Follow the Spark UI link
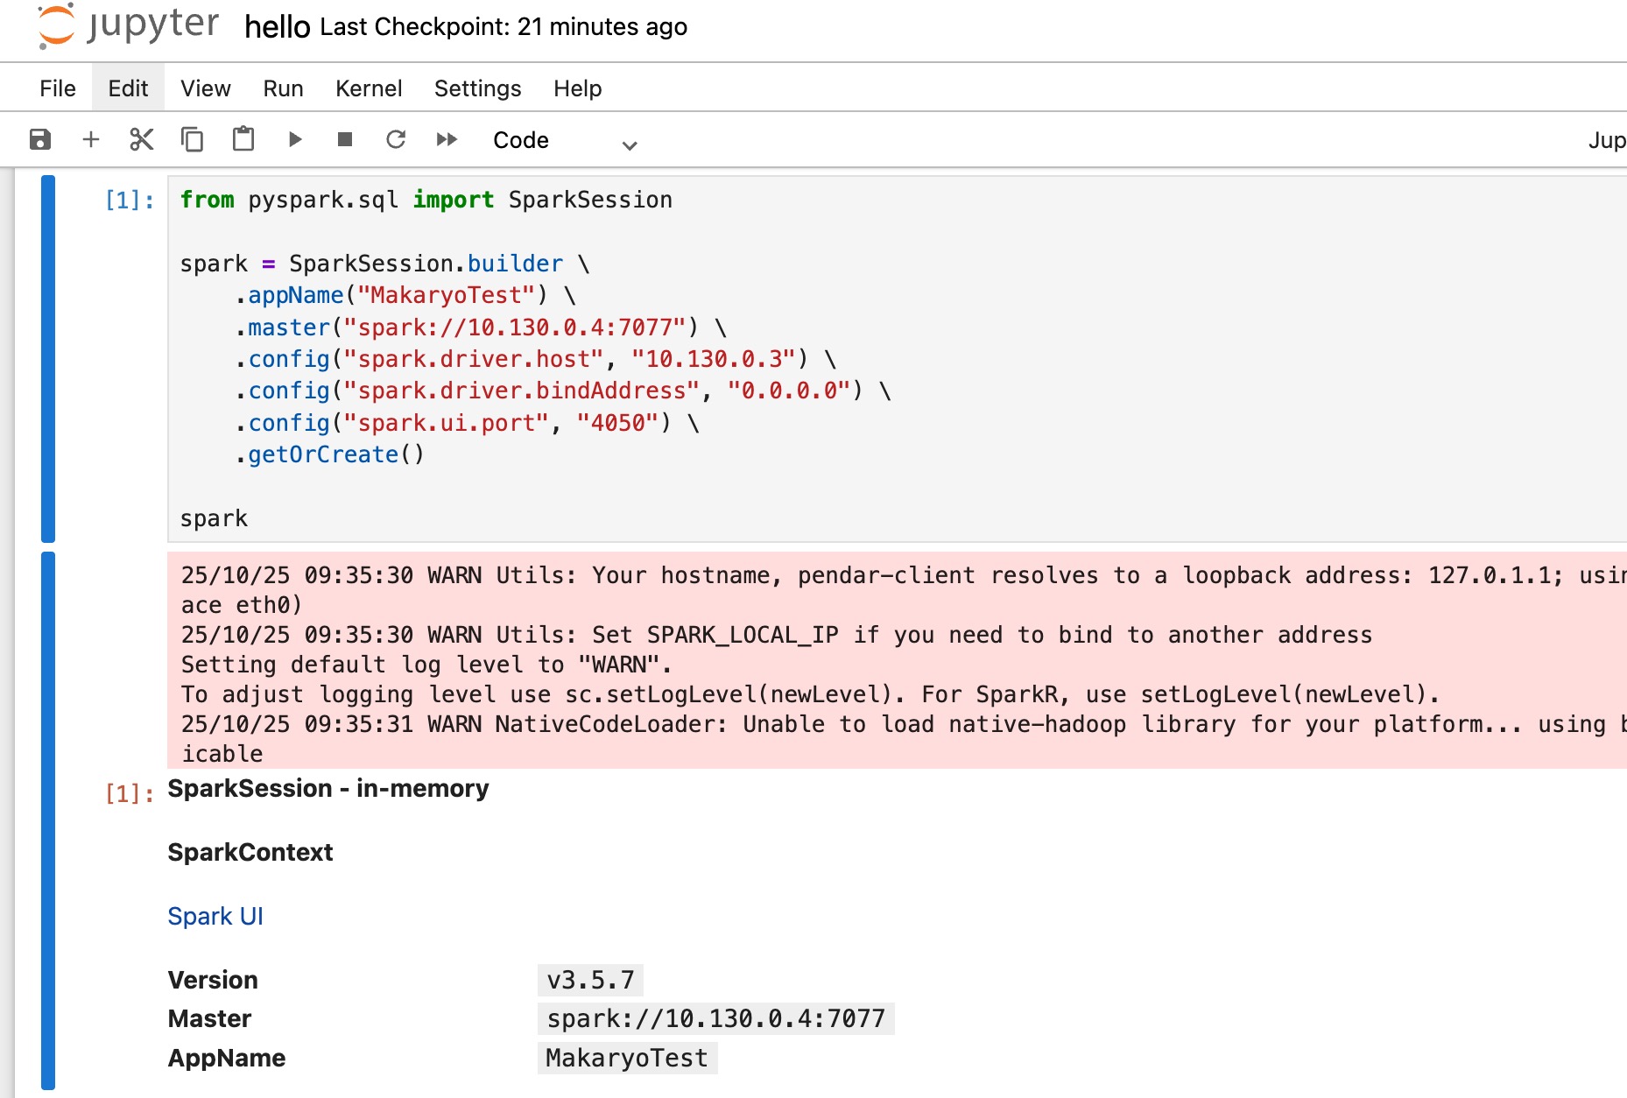 point(215,916)
